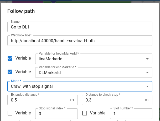Click the Distance to check stop field
Viewport: 160px width, 121px height.
pos(117,100)
